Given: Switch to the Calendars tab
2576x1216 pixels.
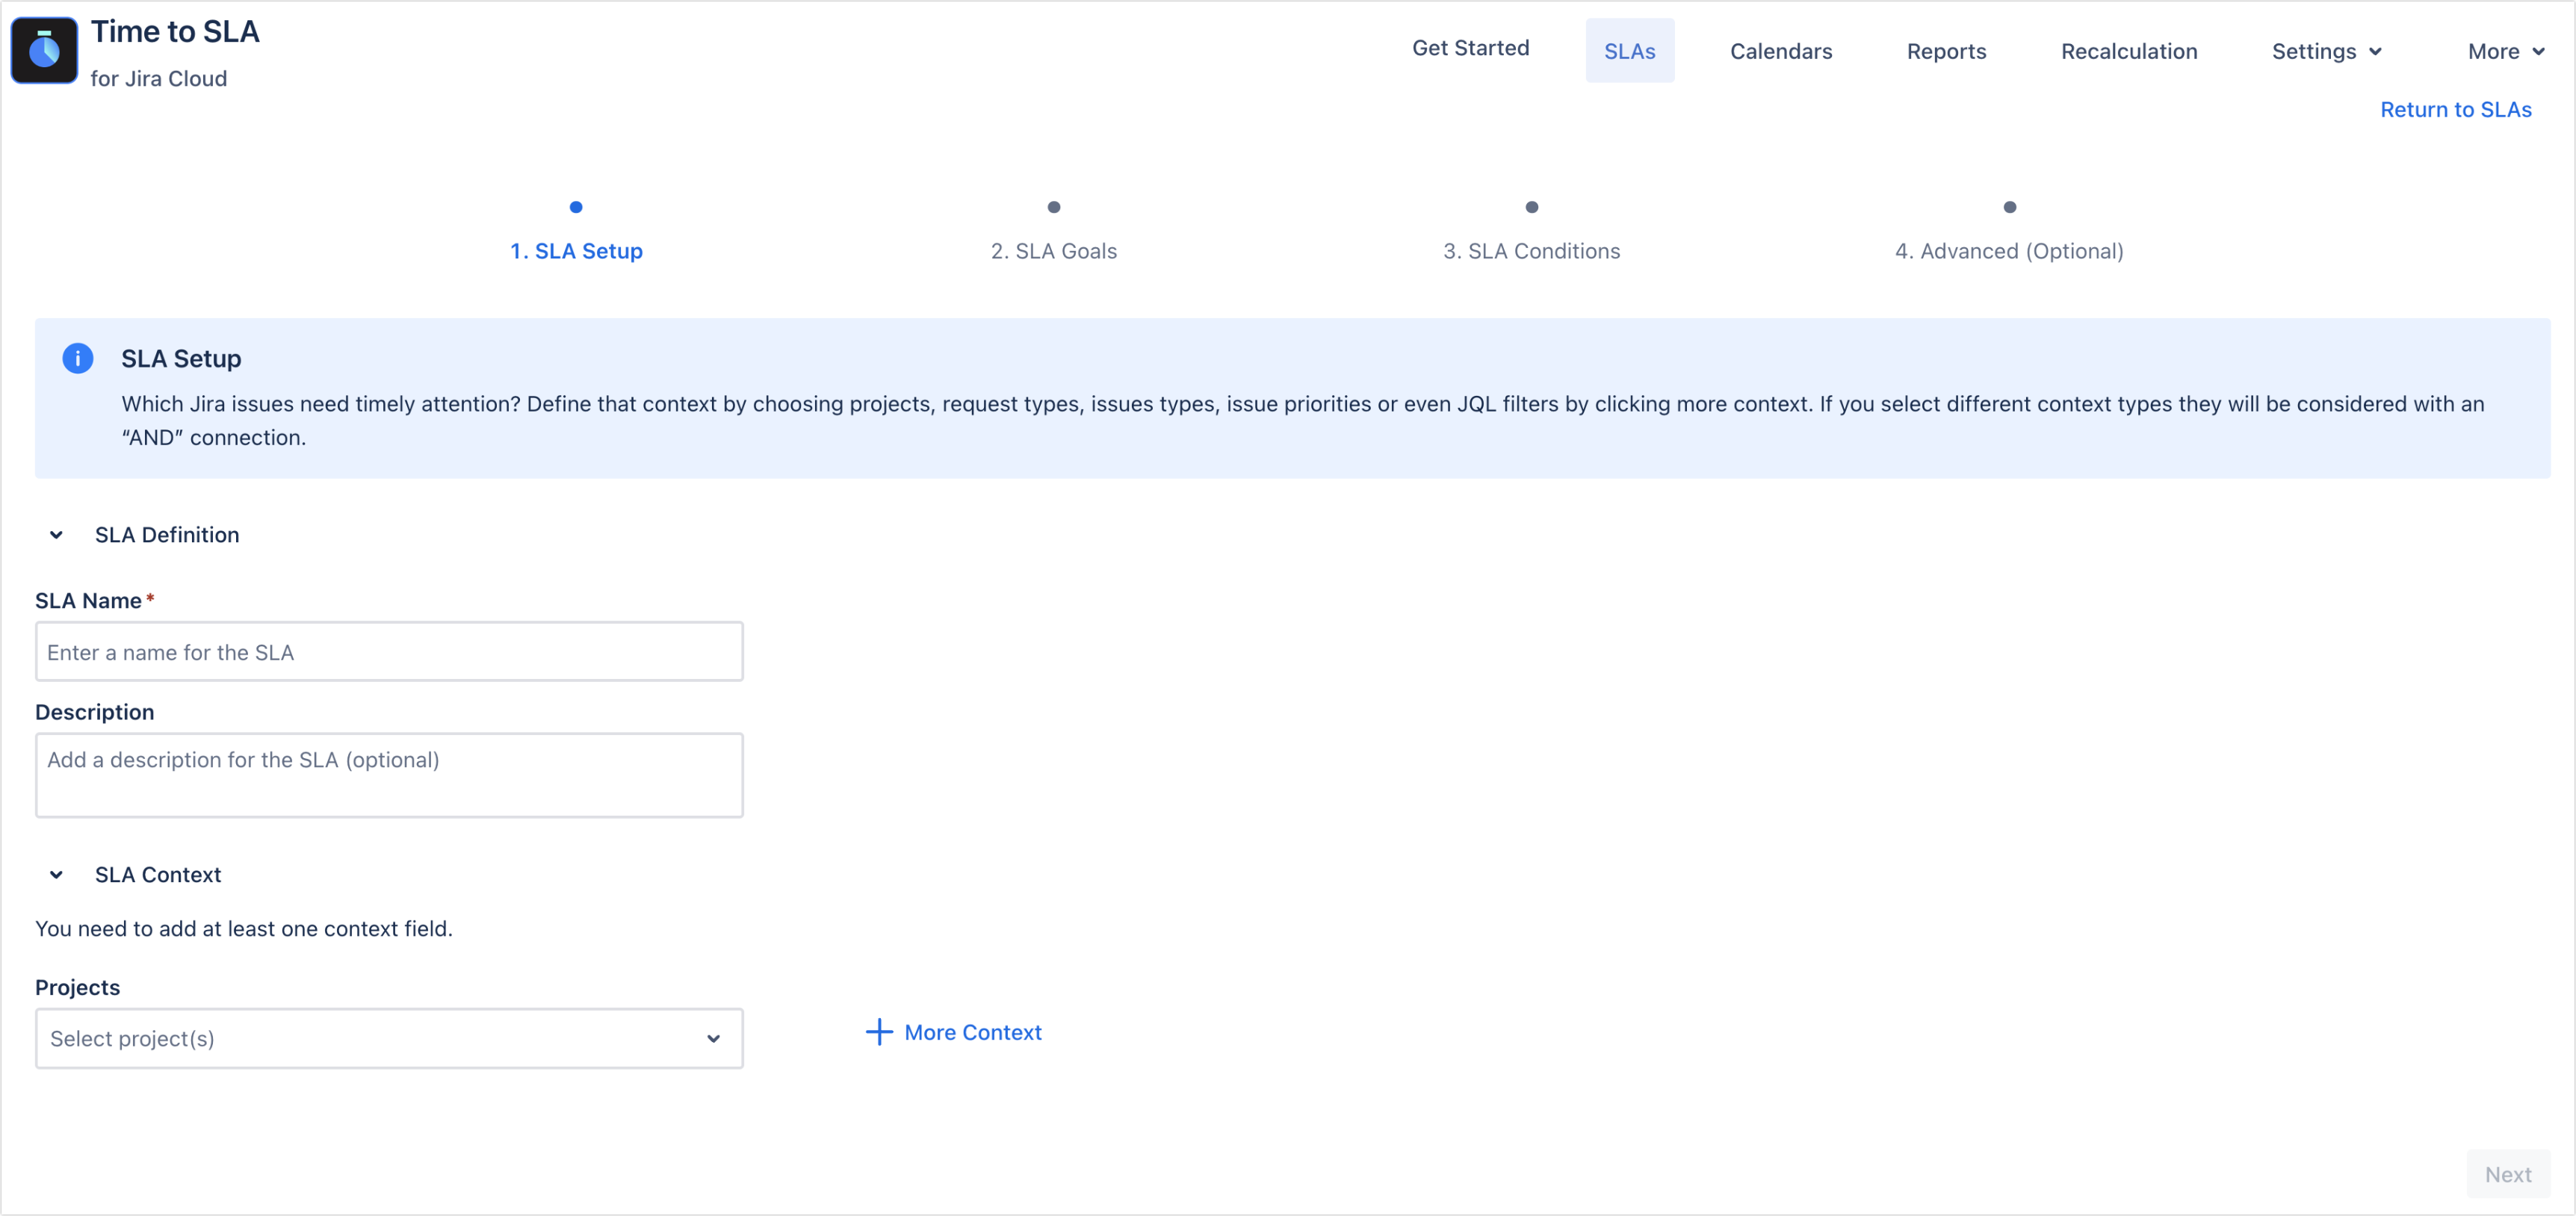Looking at the screenshot, I should pos(1781,51).
